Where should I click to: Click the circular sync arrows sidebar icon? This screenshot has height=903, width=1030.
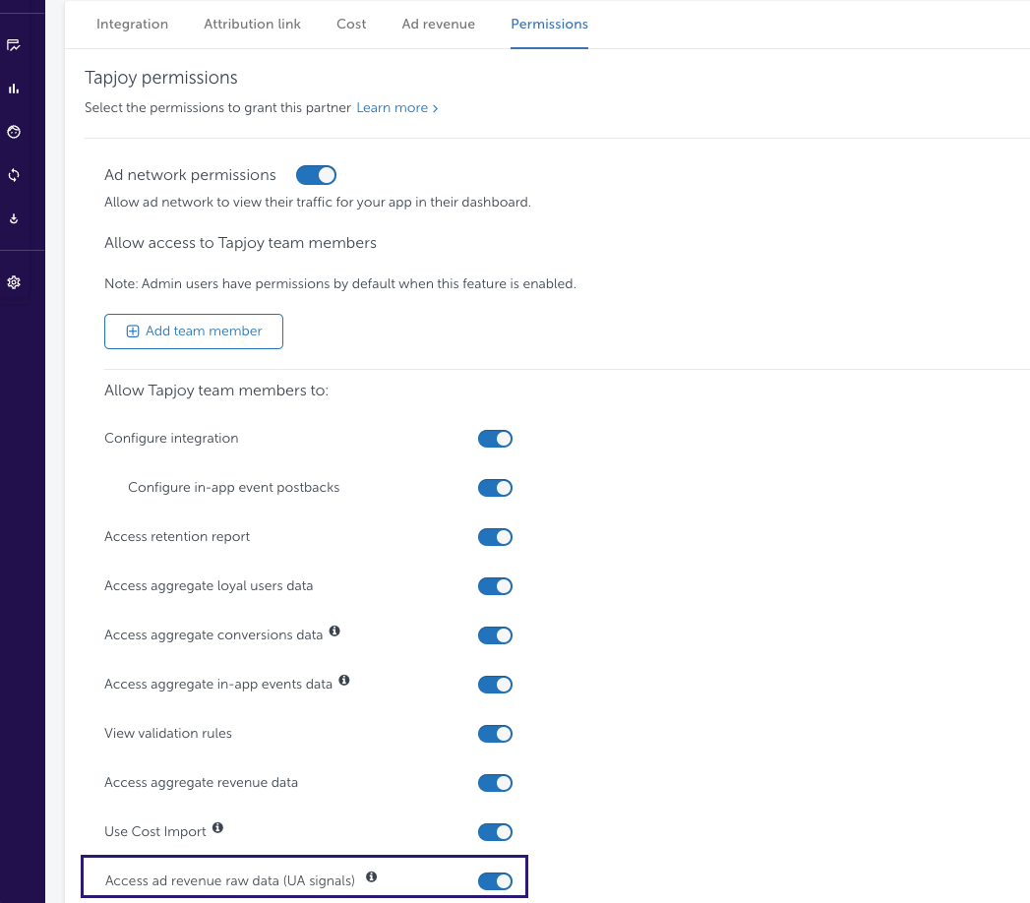click(14, 175)
